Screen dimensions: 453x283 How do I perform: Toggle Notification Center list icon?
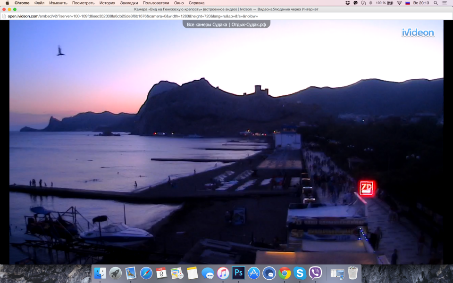tap(446, 3)
